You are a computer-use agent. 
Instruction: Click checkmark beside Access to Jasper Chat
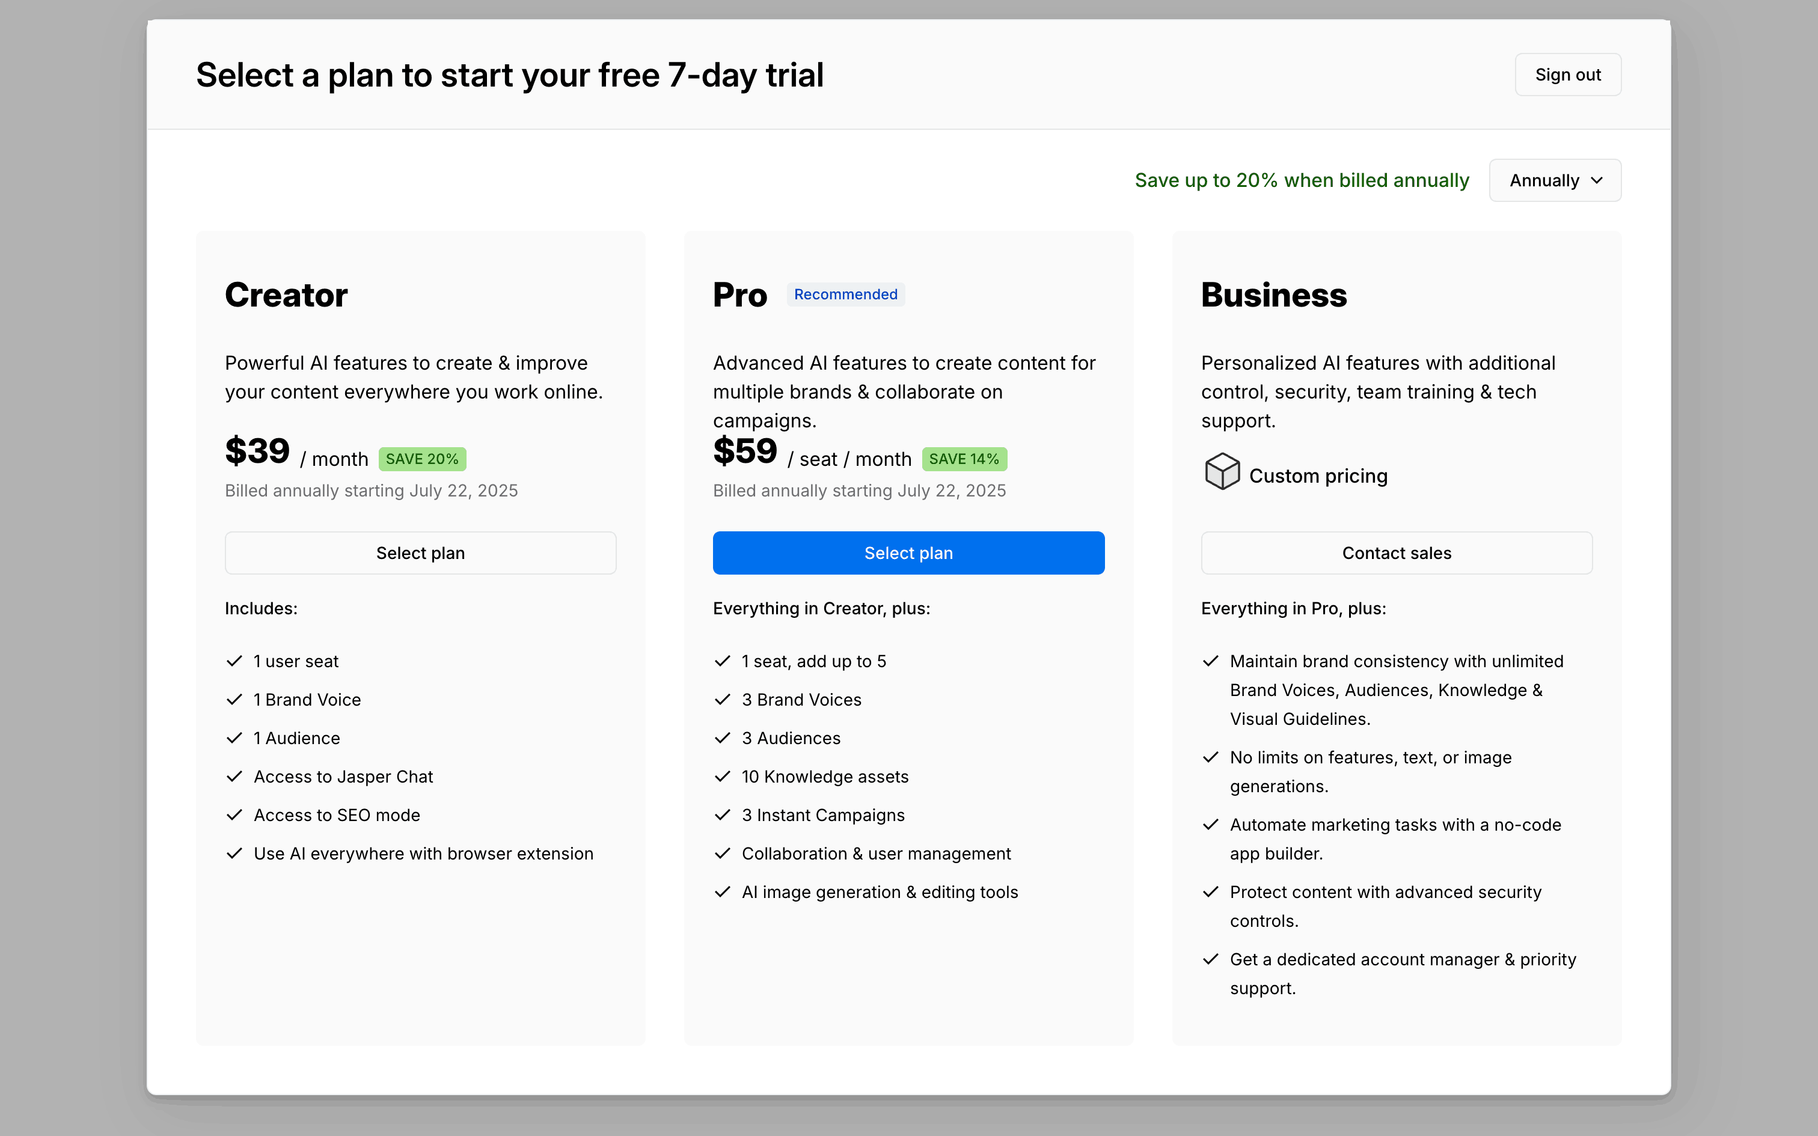tap(234, 776)
